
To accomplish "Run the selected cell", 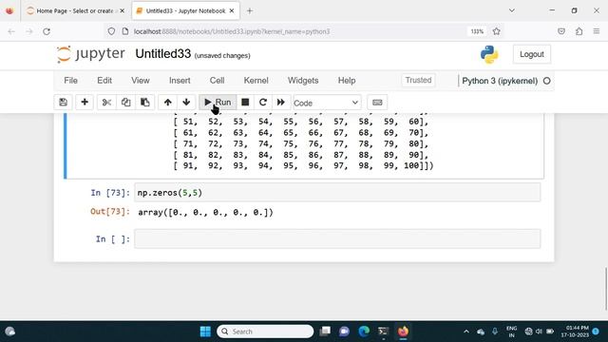I will (218, 103).
